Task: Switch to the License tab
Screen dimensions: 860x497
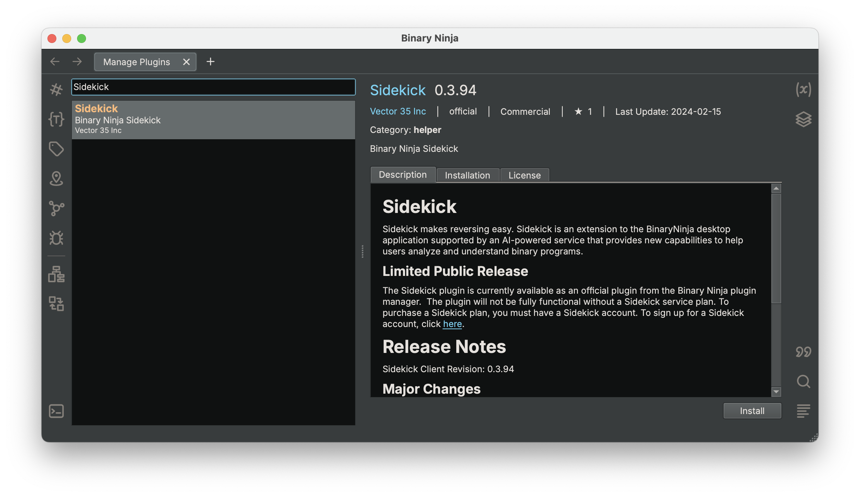Action: 525,175
